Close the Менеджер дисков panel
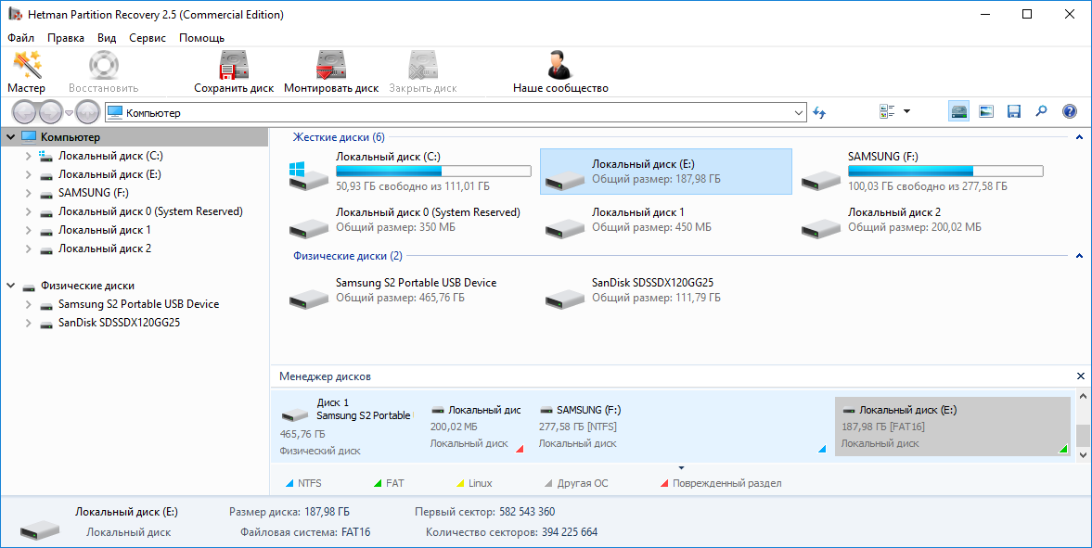Image resolution: width=1092 pixels, height=548 pixels. point(1080,376)
